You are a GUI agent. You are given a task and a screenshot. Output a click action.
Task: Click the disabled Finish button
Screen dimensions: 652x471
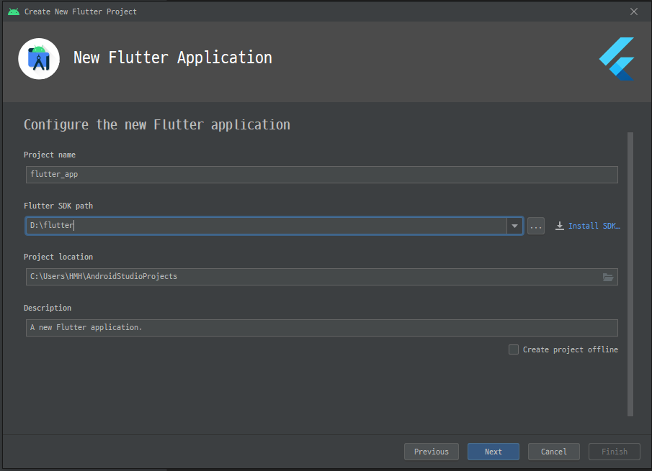coord(614,452)
